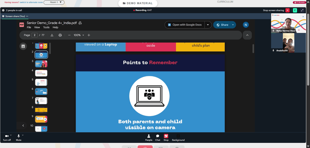Screen dimensions: 310x148
Task: Open the View menu in PDF viewer
Action: pyautogui.click(x=37, y=27)
